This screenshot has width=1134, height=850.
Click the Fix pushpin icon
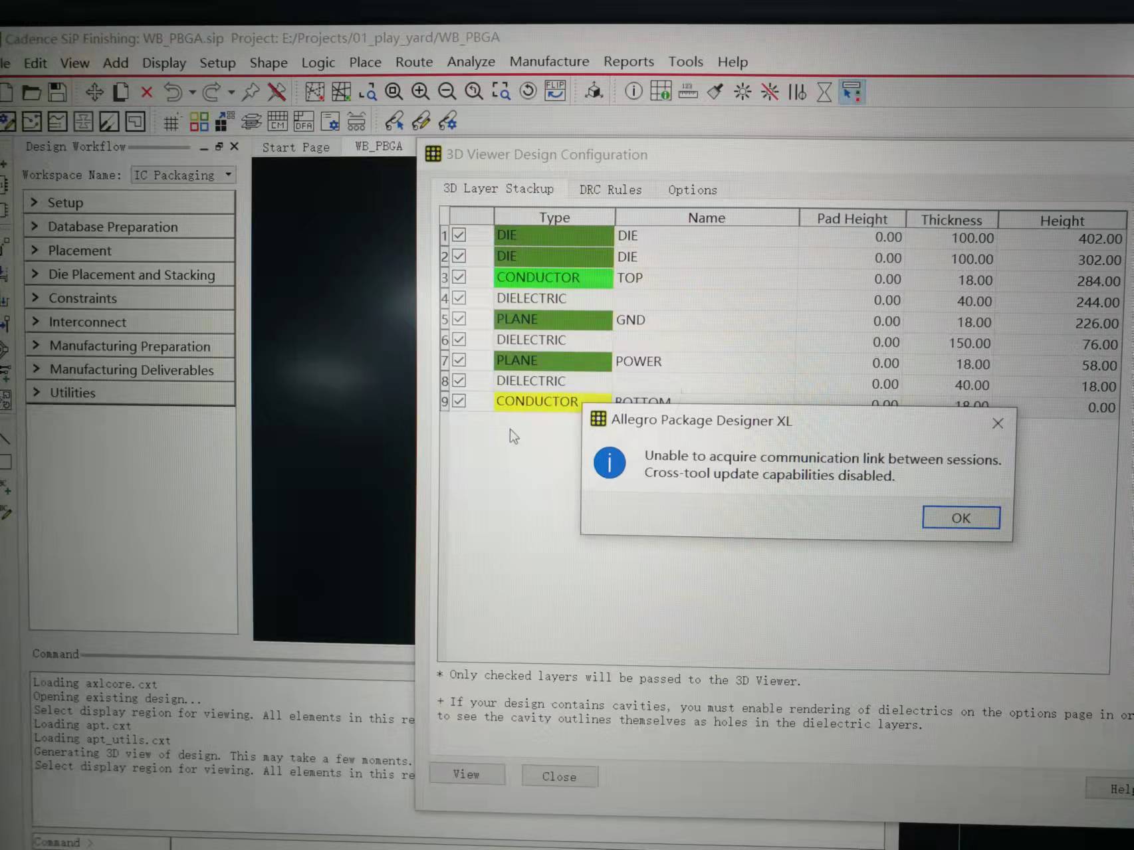pos(251,92)
